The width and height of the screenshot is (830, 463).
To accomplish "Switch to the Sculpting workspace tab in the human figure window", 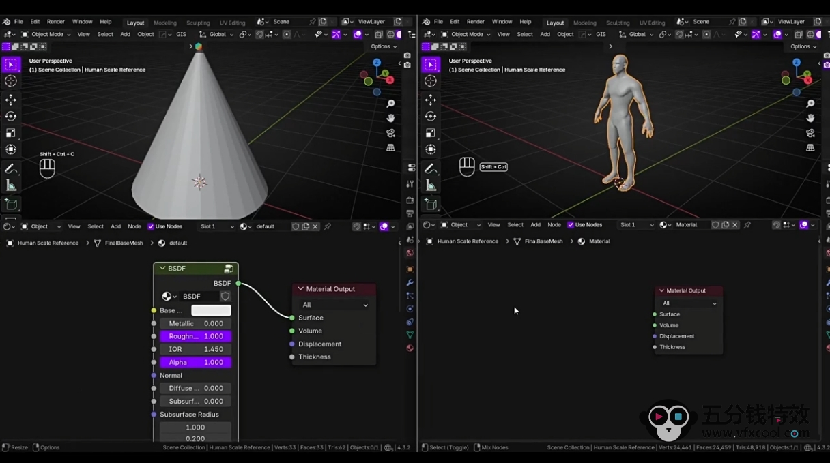I will 618,23.
